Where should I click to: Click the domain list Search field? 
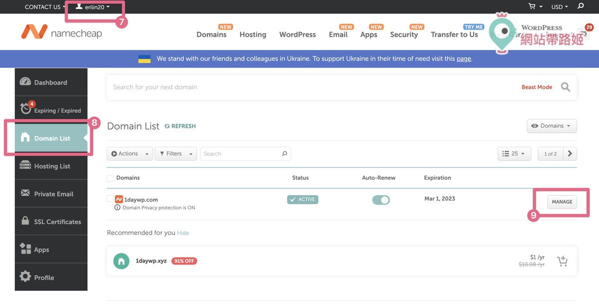245,154
